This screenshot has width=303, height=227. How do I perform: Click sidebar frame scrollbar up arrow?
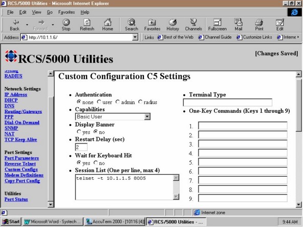pyautogui.click(x=51, y=74)
